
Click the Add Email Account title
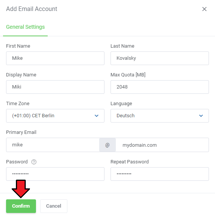point(31,9)
